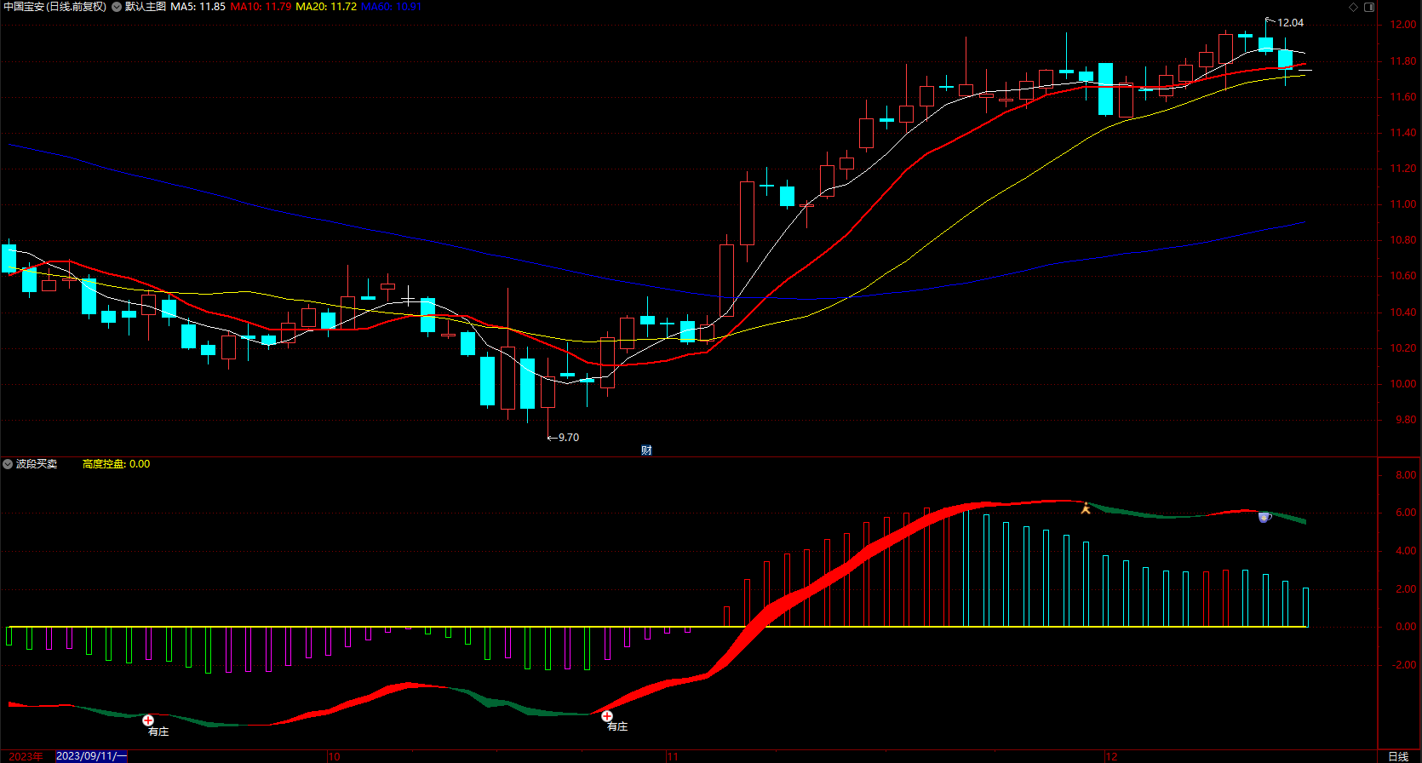The image size is (1422, 763).
Task: Select the 默认主图 indicator label
Action: (x=146, y=7)
